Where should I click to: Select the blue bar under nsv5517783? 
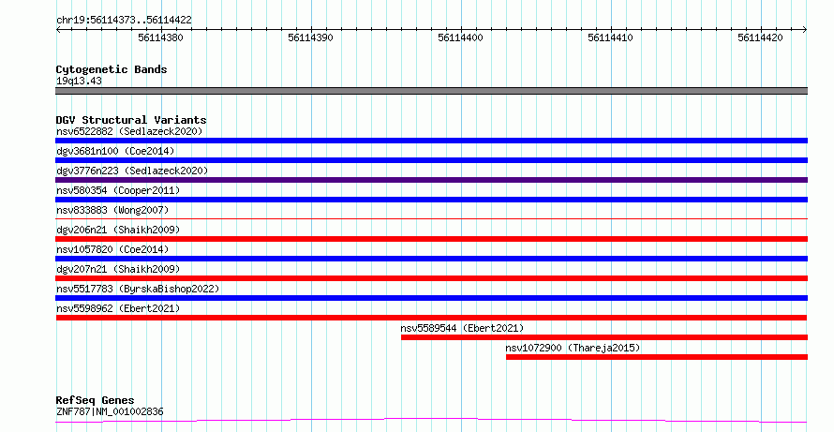[x=431, y=298]
